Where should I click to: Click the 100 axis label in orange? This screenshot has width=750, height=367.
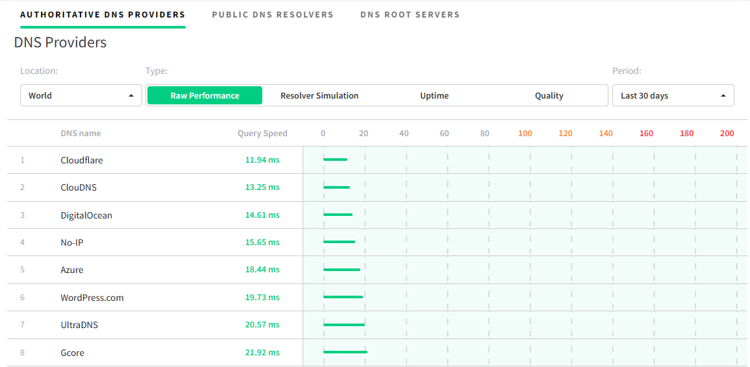point(525,134)
